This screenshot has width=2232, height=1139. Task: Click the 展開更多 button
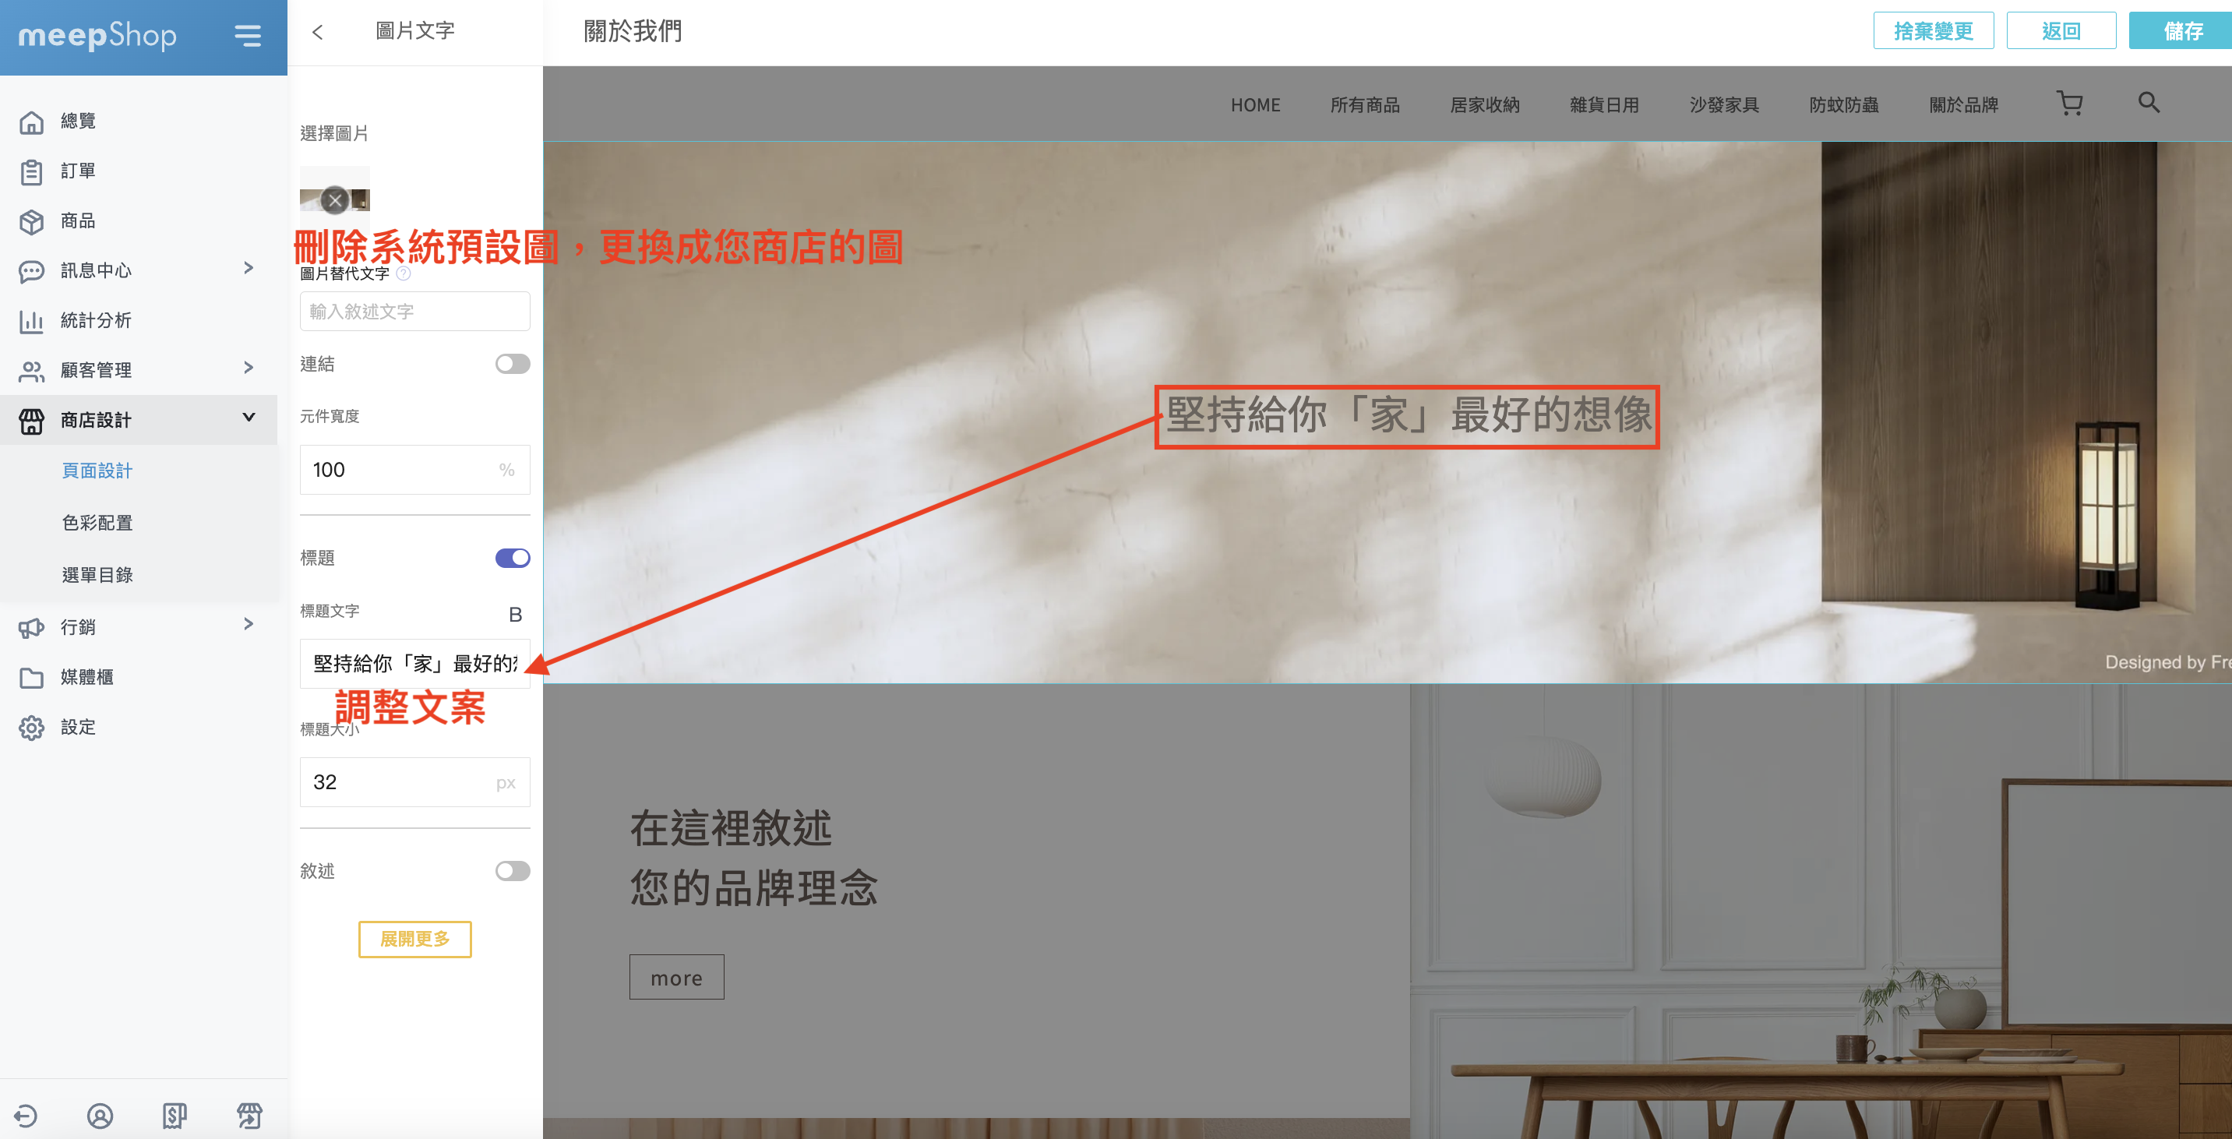point(415,939)
